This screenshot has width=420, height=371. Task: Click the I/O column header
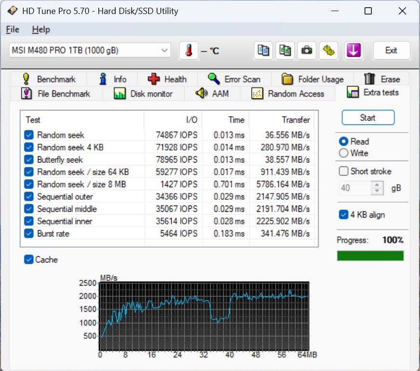click(x=173, y=120)
